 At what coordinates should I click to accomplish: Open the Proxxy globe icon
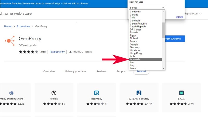(54, 93)
